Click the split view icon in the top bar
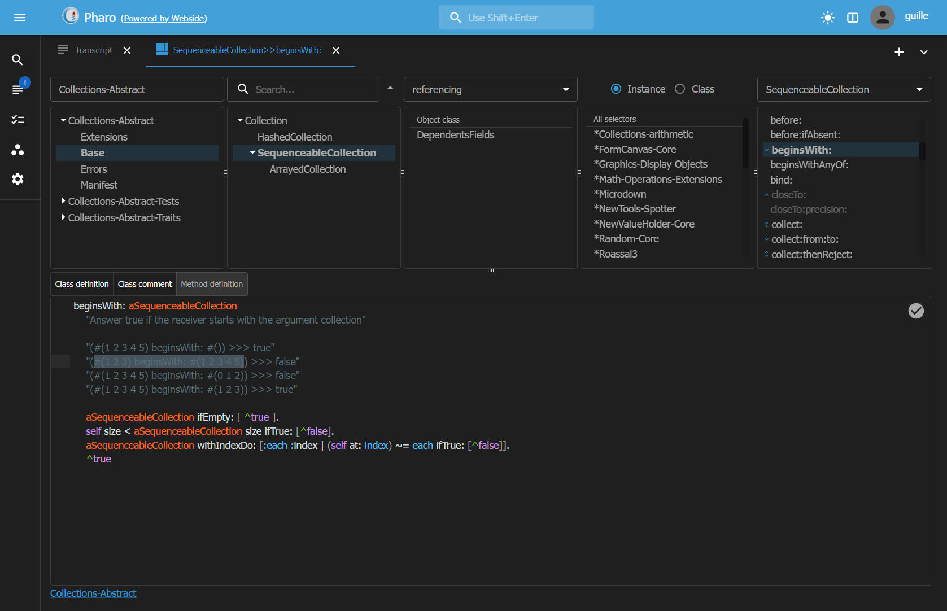 853,18
